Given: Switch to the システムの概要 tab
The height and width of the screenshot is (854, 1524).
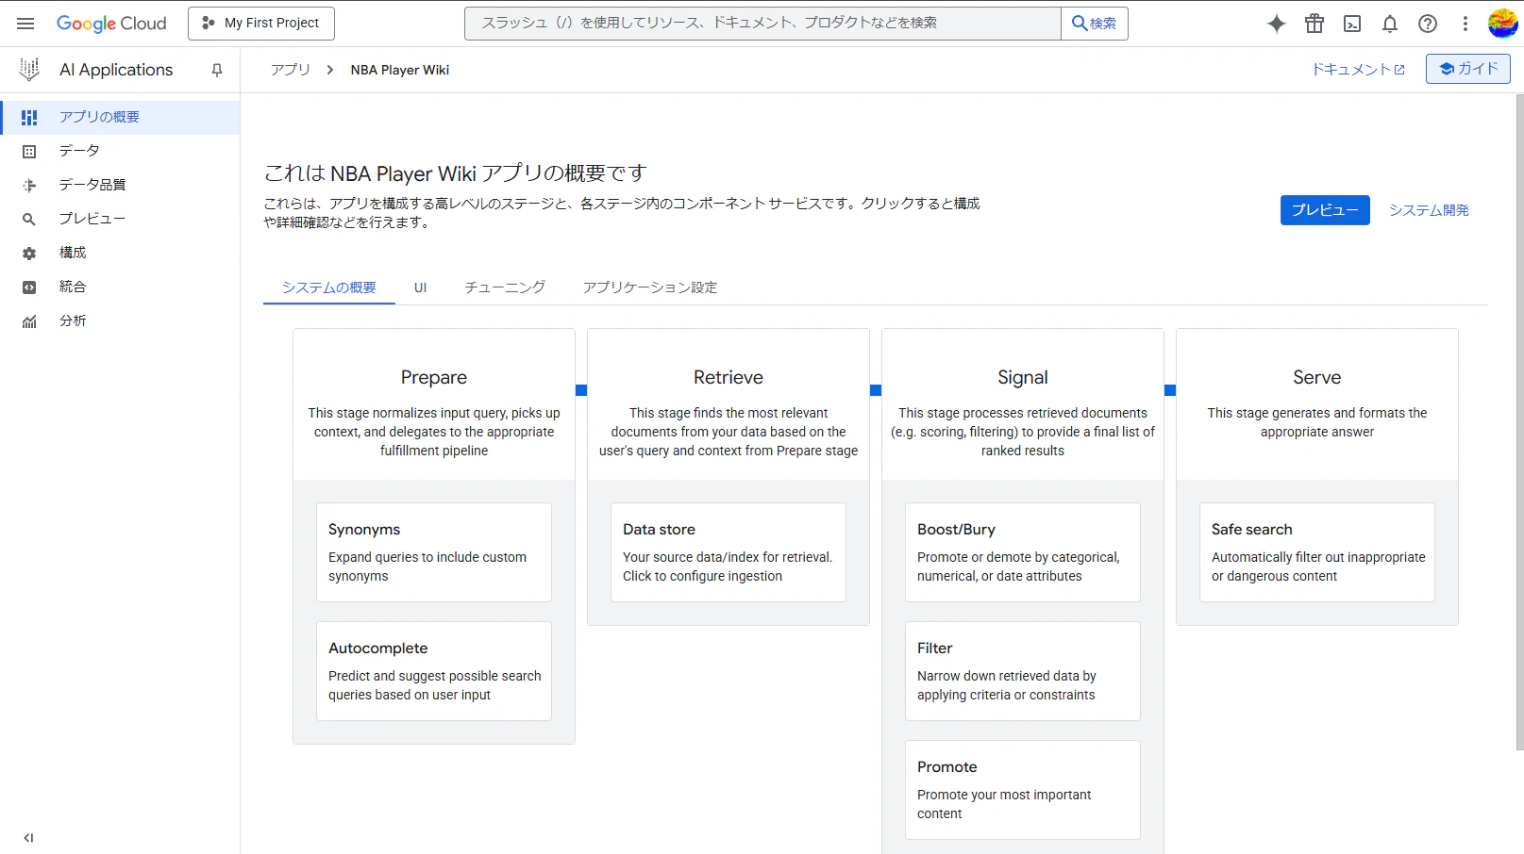Looking at the screenshot, I should point(329,287).
